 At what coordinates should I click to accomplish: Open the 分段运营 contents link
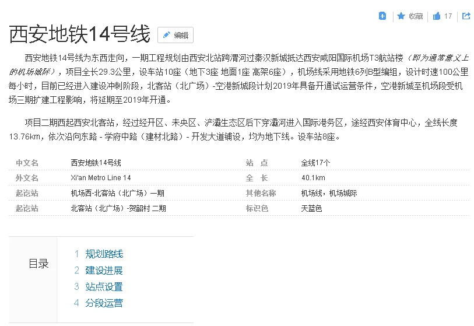(x=104, y=303)
